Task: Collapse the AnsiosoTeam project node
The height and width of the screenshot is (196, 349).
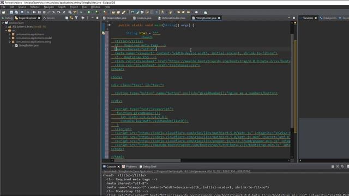Action: click(3, 23)
